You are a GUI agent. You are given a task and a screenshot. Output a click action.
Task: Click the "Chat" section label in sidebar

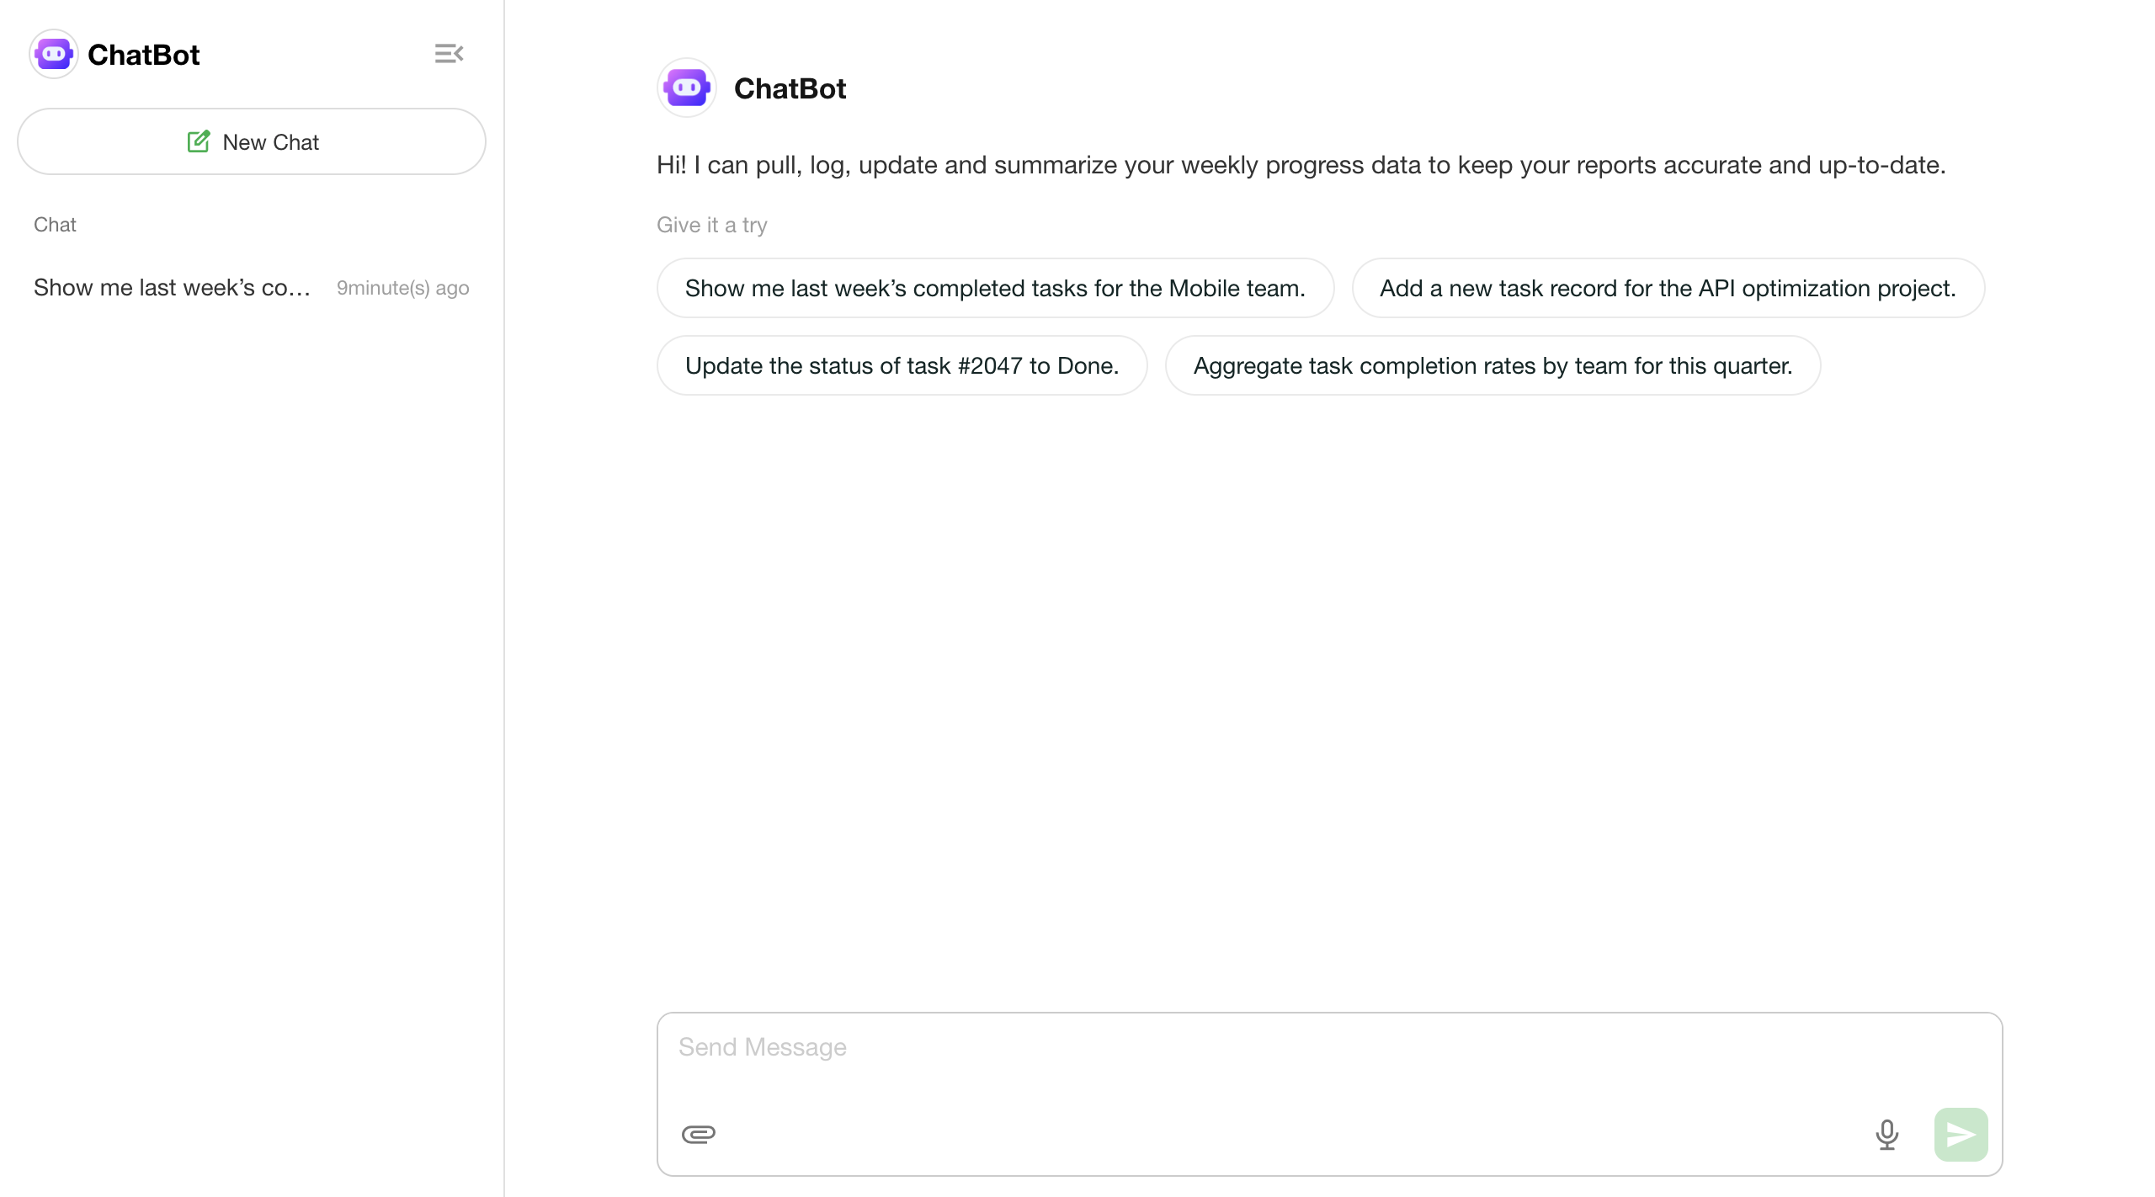(55, 225)
